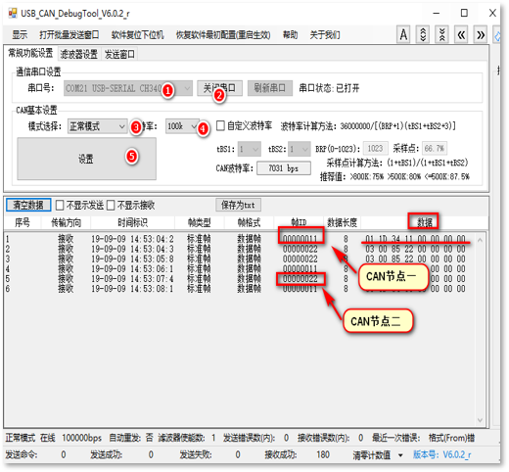Click the USB_CAN_DebugTool app icon in title bar
The height and width of the screenshot is (472, 509).
(13, 13)
